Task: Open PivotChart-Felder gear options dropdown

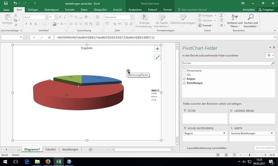Action: (x=270, y=55)
